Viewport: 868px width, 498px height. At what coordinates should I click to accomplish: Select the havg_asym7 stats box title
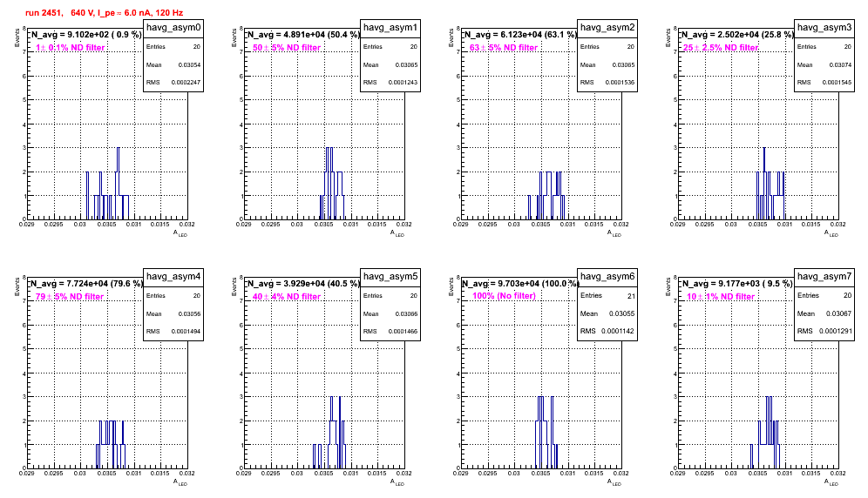click(x=824, y=277)
